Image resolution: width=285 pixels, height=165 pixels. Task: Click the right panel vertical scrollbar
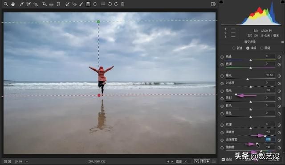(x=284, y=80)
